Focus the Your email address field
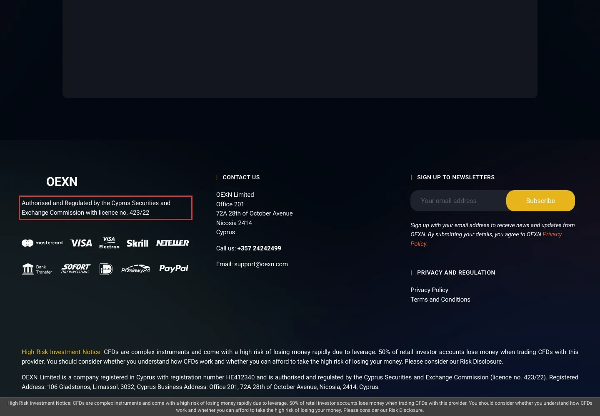This screenshot has width=600, height=416. 458,201
